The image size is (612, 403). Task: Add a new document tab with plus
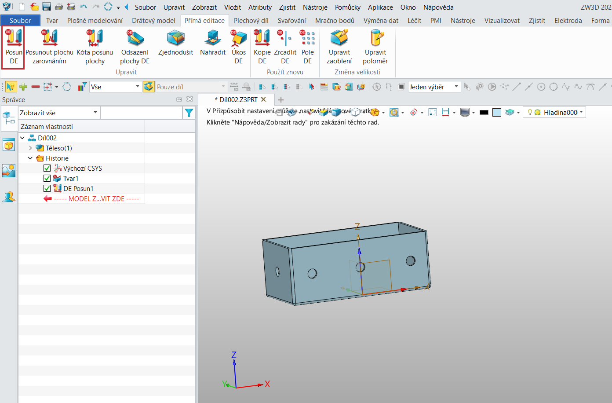(281, 99)
